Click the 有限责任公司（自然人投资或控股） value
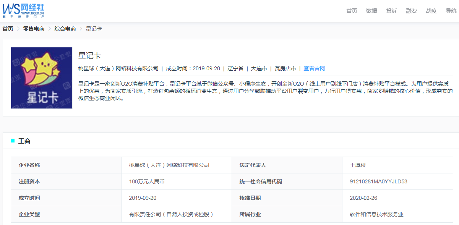Image resolution: width=459 pixels, height=225 pixels. (x=171, y=214)
